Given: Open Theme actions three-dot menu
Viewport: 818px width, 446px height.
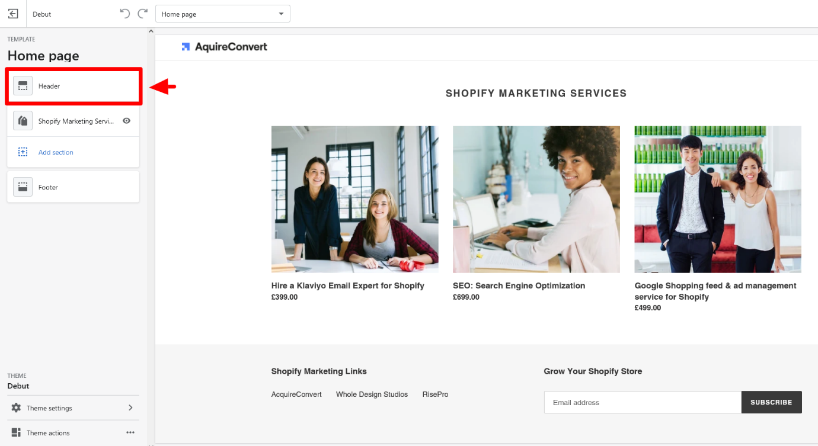Looking at the screenshot, I should click(x=130, y=433).
